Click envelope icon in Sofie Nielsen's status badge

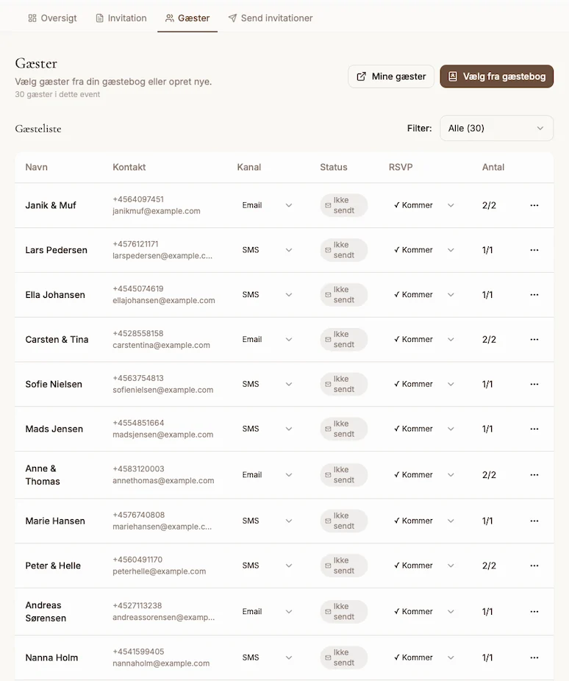pyautogui.click(x=328, y=384)
